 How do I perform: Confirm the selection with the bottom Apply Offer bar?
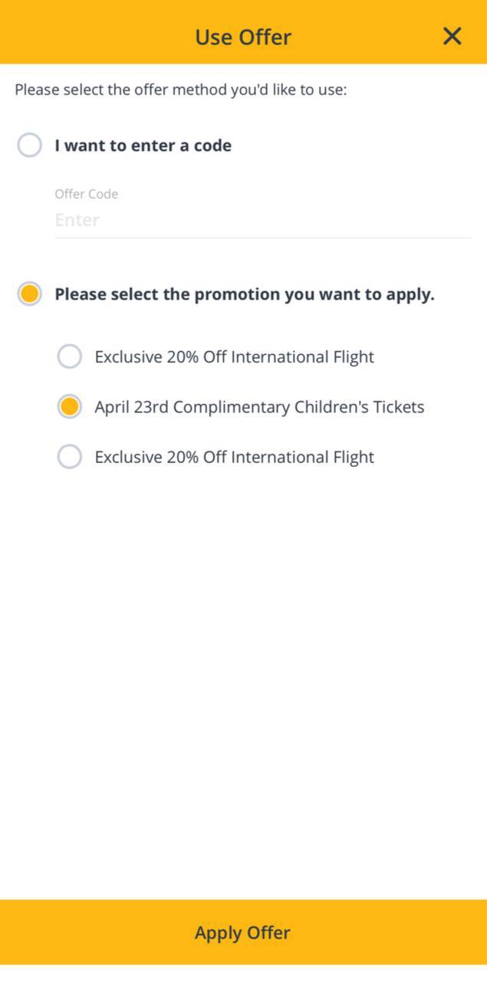point(243,932)
